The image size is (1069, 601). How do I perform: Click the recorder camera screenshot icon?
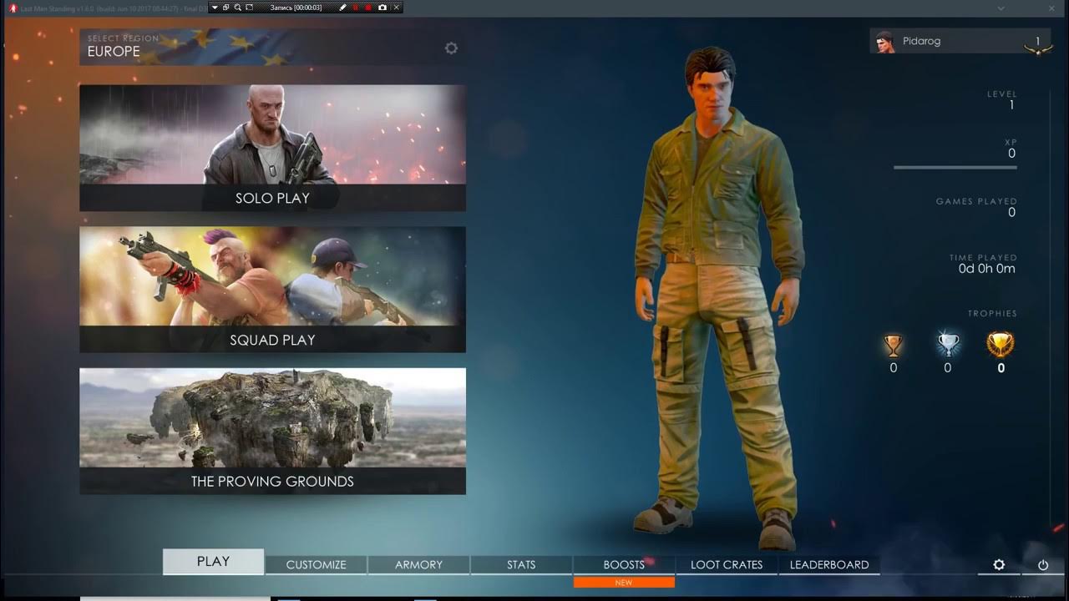tap(383, 7)
